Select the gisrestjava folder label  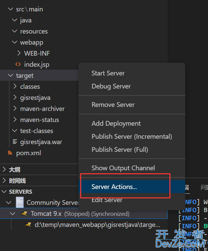coord(35,98)
